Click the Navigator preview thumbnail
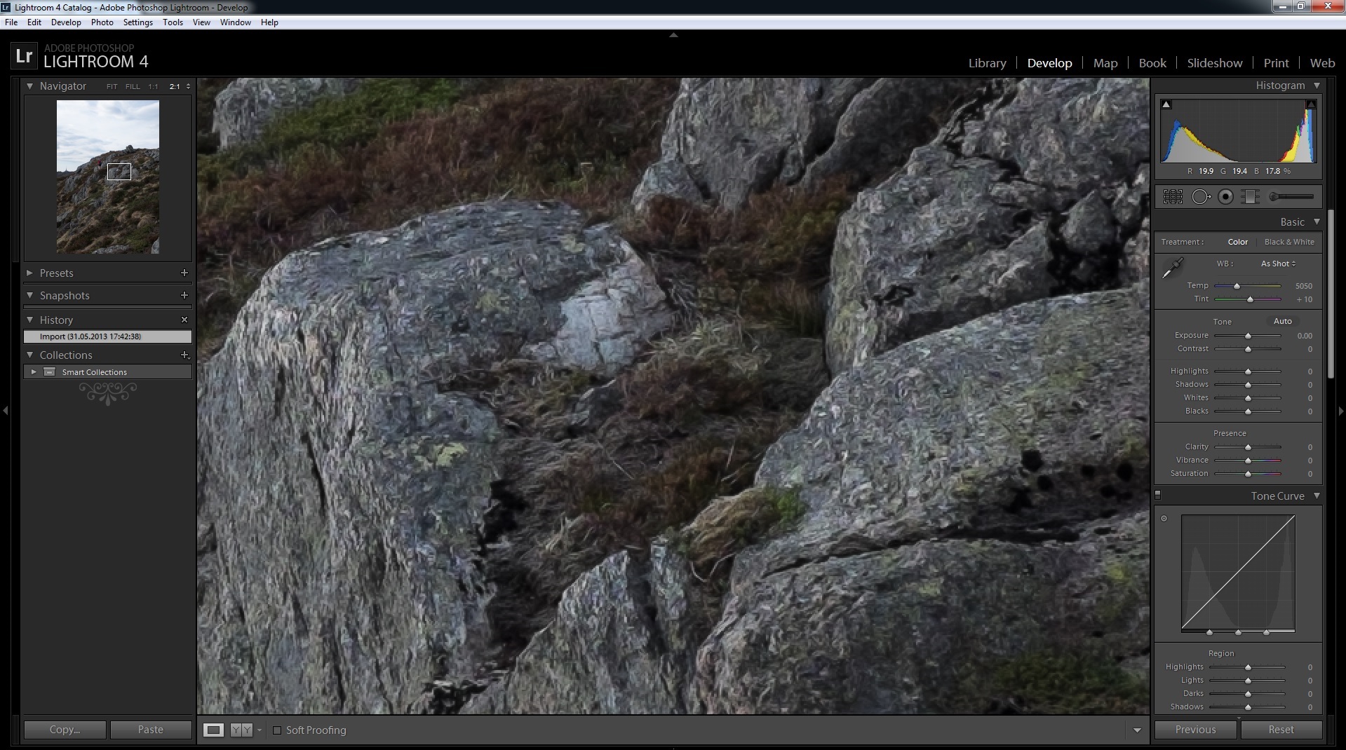This screenshot has width=1346, height=750. (108, 177)
